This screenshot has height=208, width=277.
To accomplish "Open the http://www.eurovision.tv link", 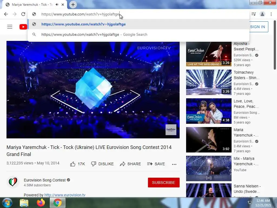I will (65, 195).
